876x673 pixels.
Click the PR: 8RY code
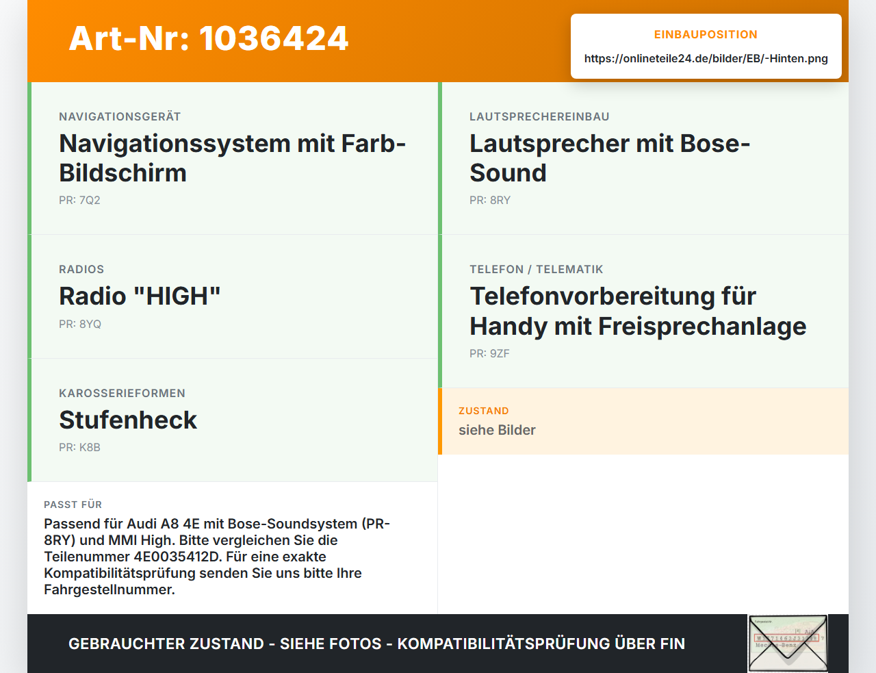490,200
